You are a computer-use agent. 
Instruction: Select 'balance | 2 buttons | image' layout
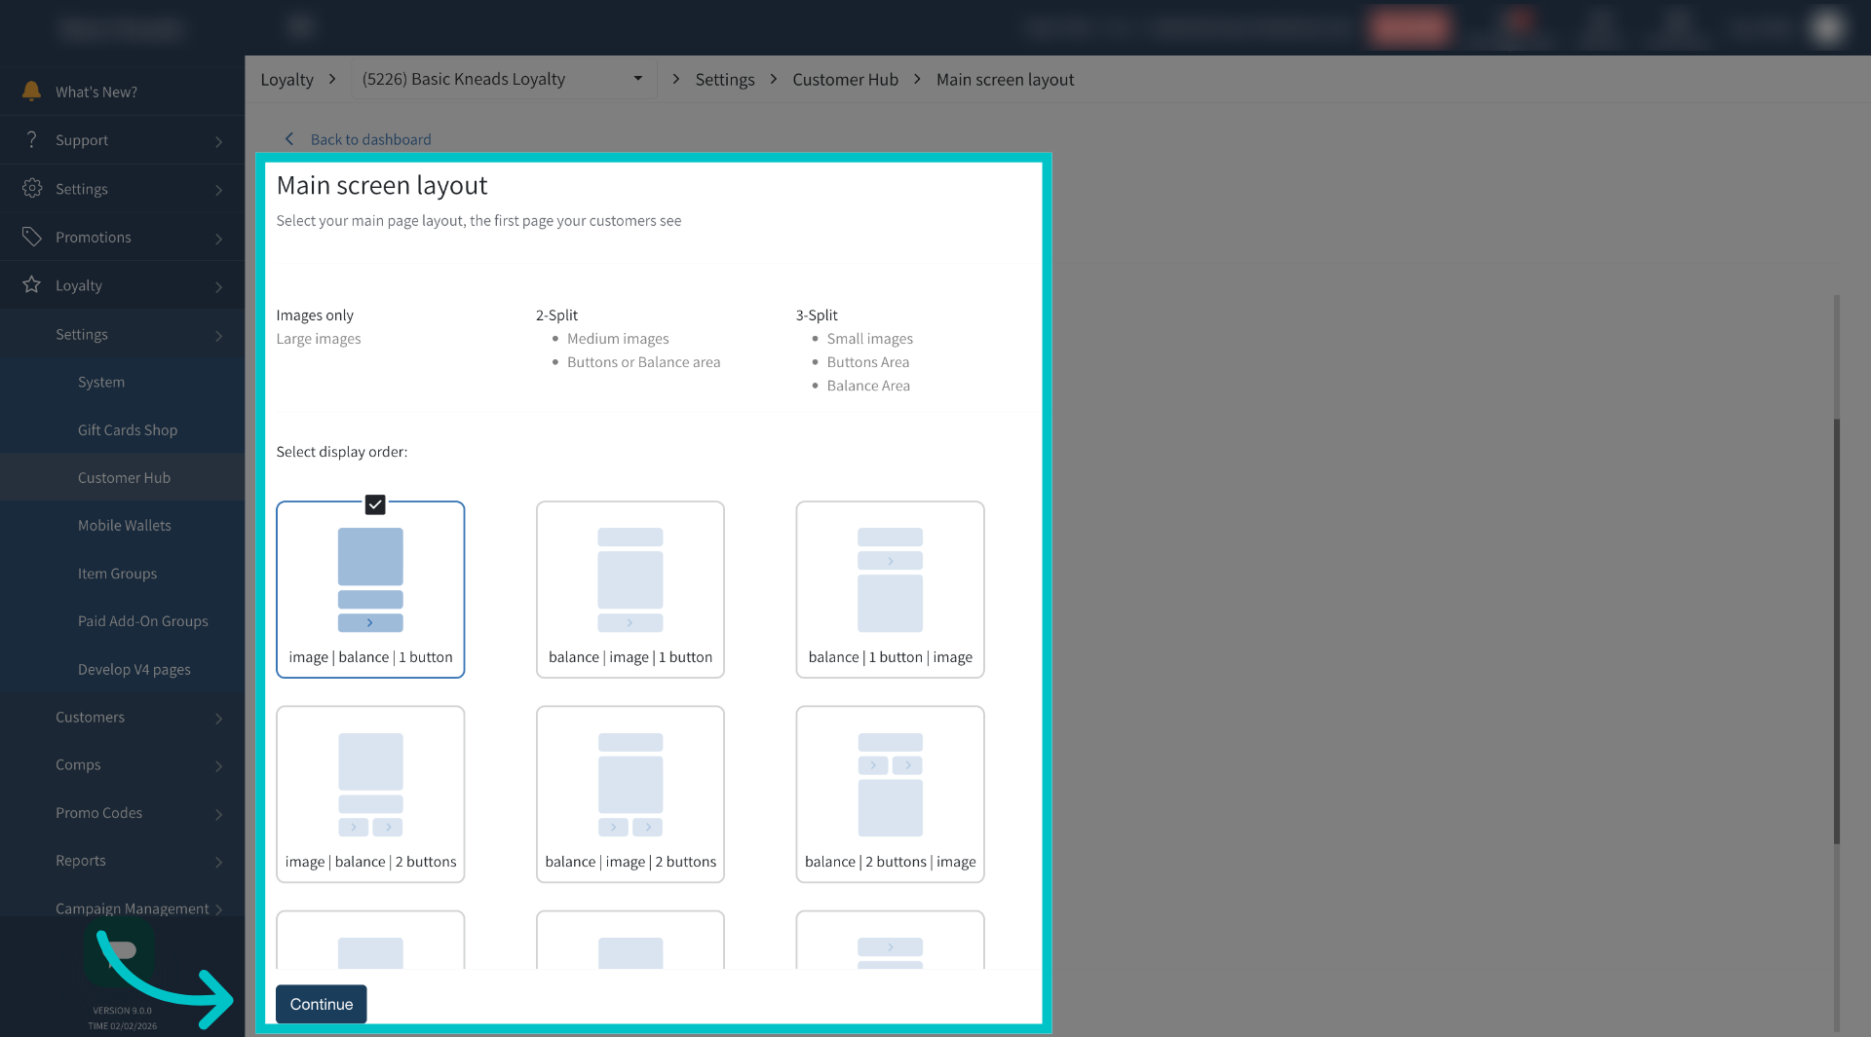click(x=890, y=794)
